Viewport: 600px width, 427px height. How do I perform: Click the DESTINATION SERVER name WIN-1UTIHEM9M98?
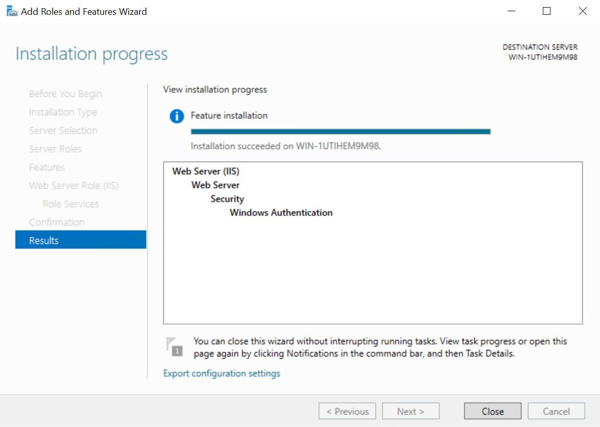tap(543, 57)
